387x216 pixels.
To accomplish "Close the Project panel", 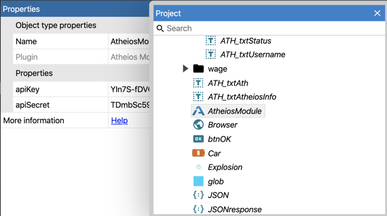I will [x=377, y=13].
